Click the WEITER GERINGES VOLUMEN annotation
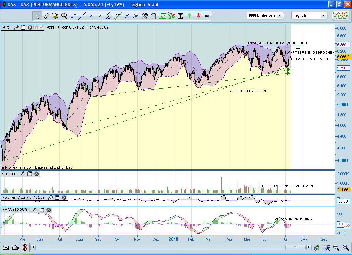352x255 pixels. click(x=287, y=186)
